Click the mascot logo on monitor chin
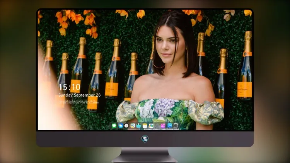The width and height of the screenshot is (290, 163). pyautogui.click(x=145, y=139)
